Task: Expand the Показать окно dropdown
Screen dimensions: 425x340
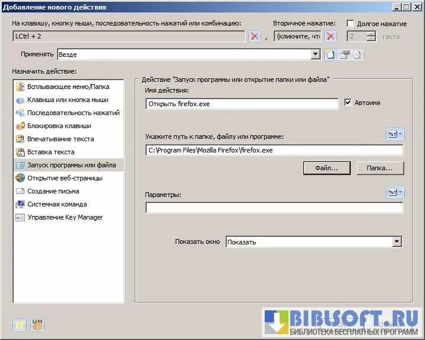Action: (x=397, y=242)
